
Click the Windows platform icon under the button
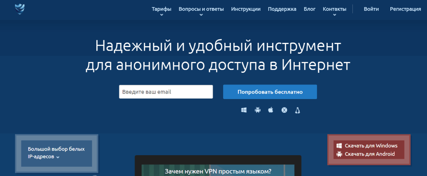(x=244, y=110)
